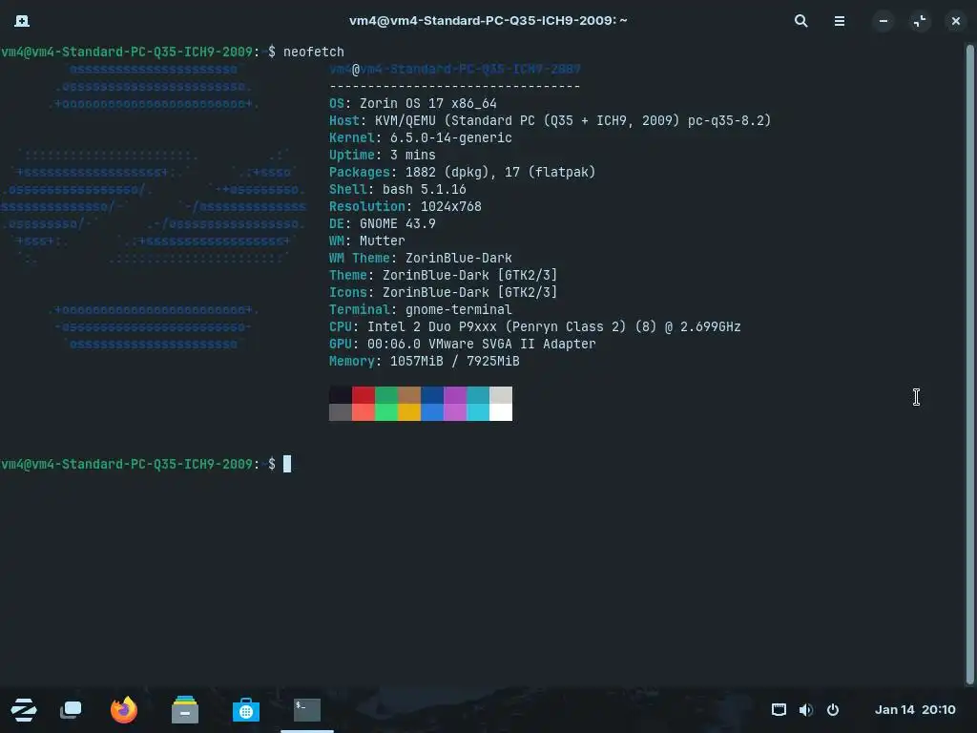Click the 'GPU: 00:06.0 VMware SVGA II Adapter' line
The width and height of the screenshot is (977, 733).
(x=463, y=344)
